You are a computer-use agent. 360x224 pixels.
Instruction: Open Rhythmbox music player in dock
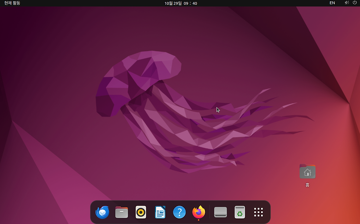[x=141, y=212]
